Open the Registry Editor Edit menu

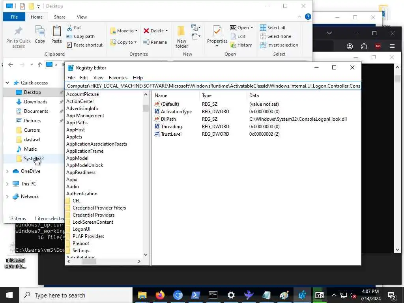pos(84,78)
